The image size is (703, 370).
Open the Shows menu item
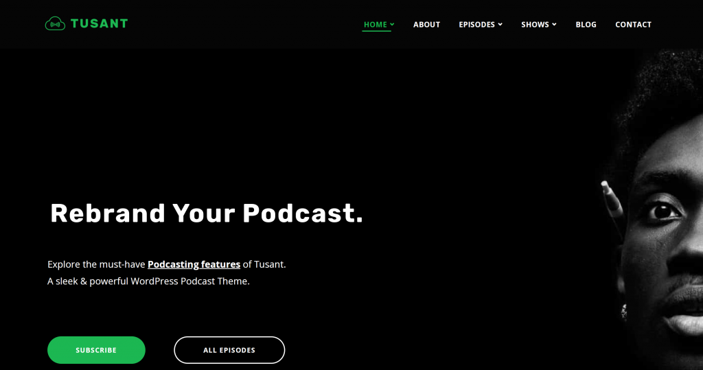(535, 25)
